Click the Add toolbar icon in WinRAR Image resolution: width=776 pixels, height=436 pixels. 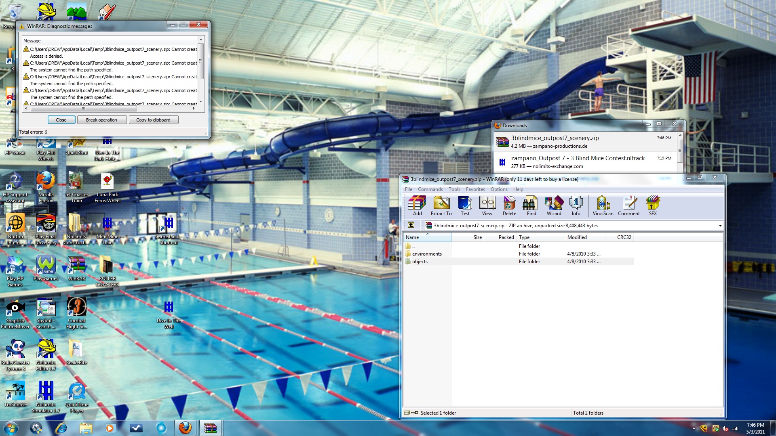tap(417, 205)
